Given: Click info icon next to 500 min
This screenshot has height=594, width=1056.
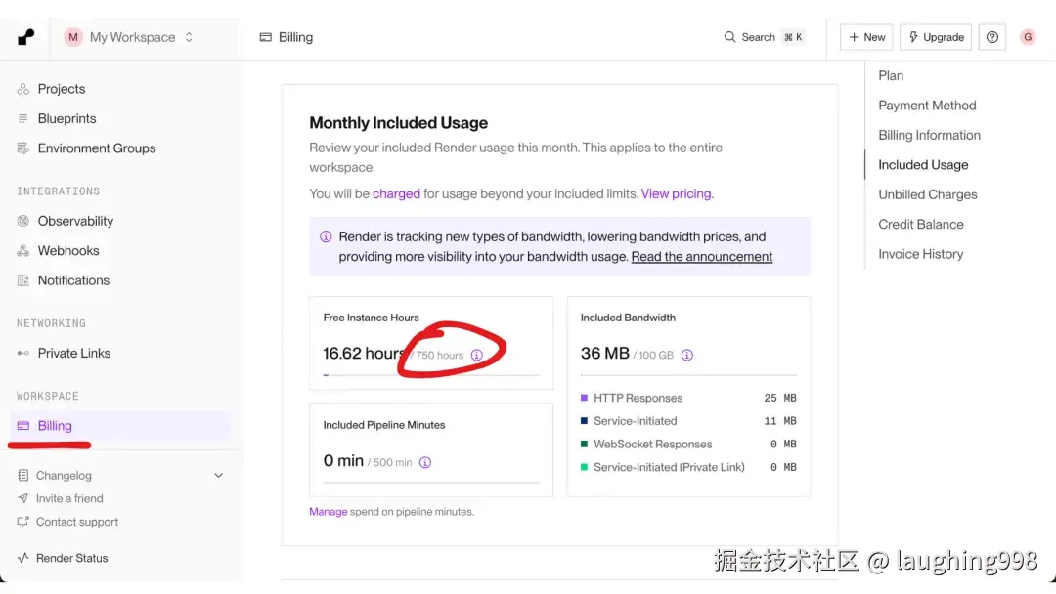Looking at the screenshot, I should click(x=425, y=462).
